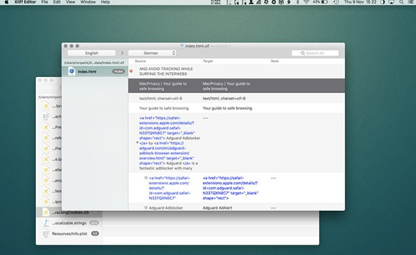Image resolution: width=416 pixels, height=255 pixels.
Task: Select source cell Your guide to safe browsing
Action: [164, 108]
